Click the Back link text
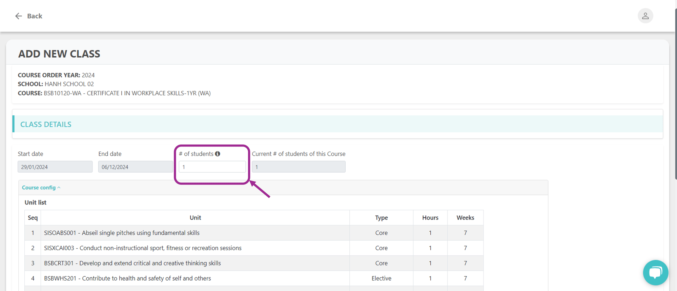Image resolution: width=677 pixels, height=291 pixels. click(x=34, y=16)
